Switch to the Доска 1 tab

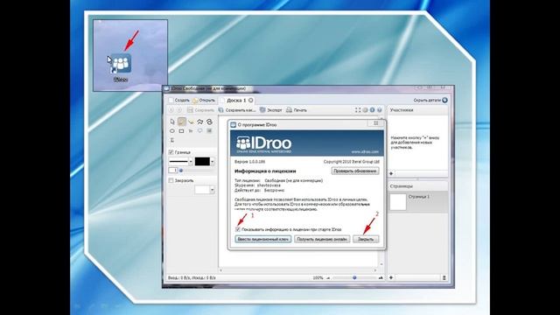click(x=236, y=101)
